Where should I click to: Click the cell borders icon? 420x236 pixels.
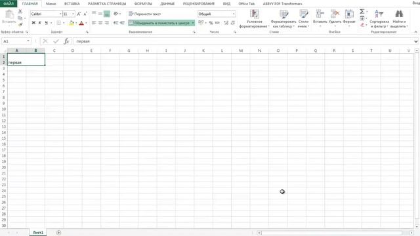point(58,23)
